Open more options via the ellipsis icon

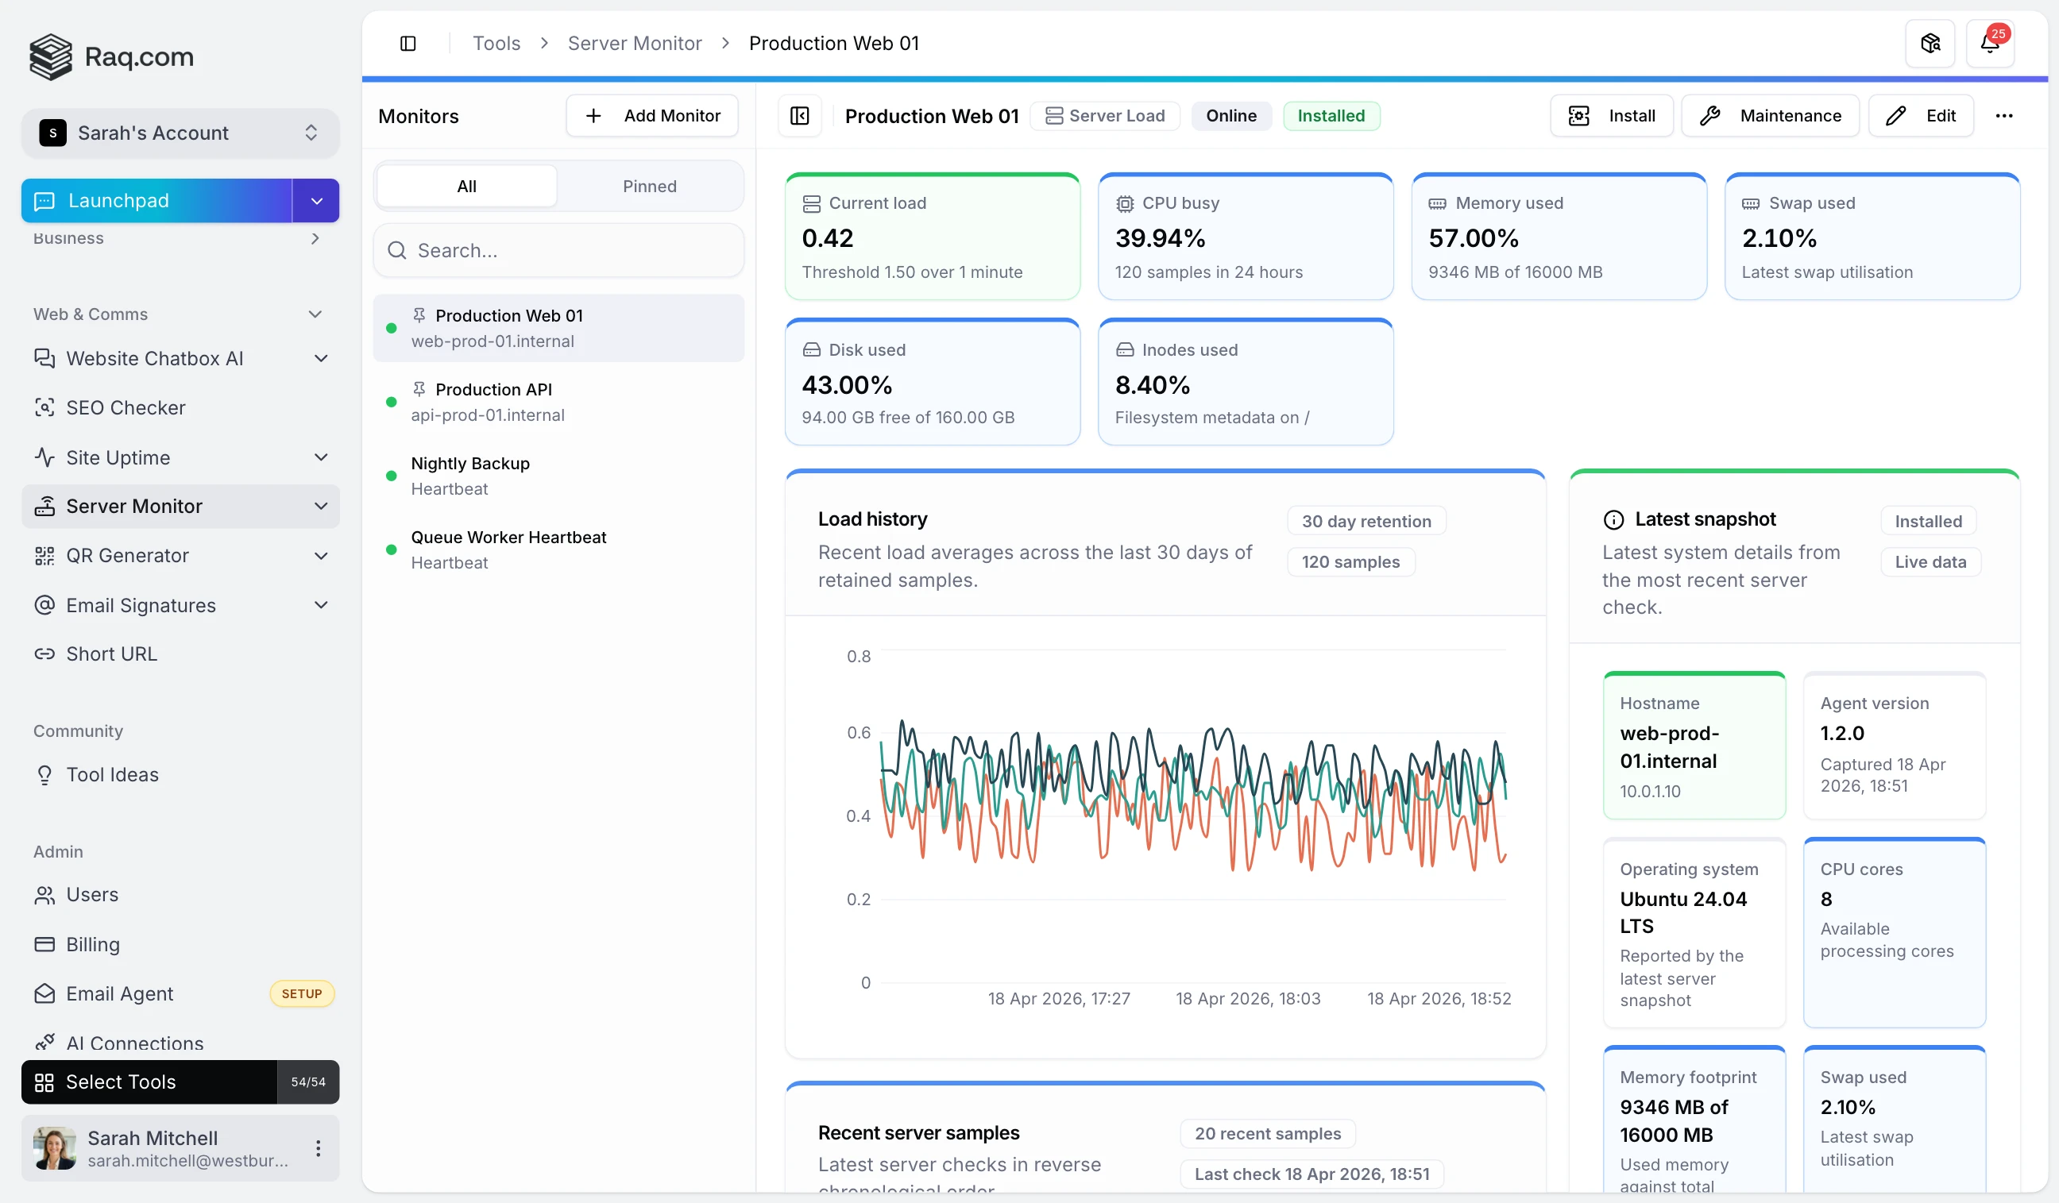pyautogui.click(x=2006, y=115)
